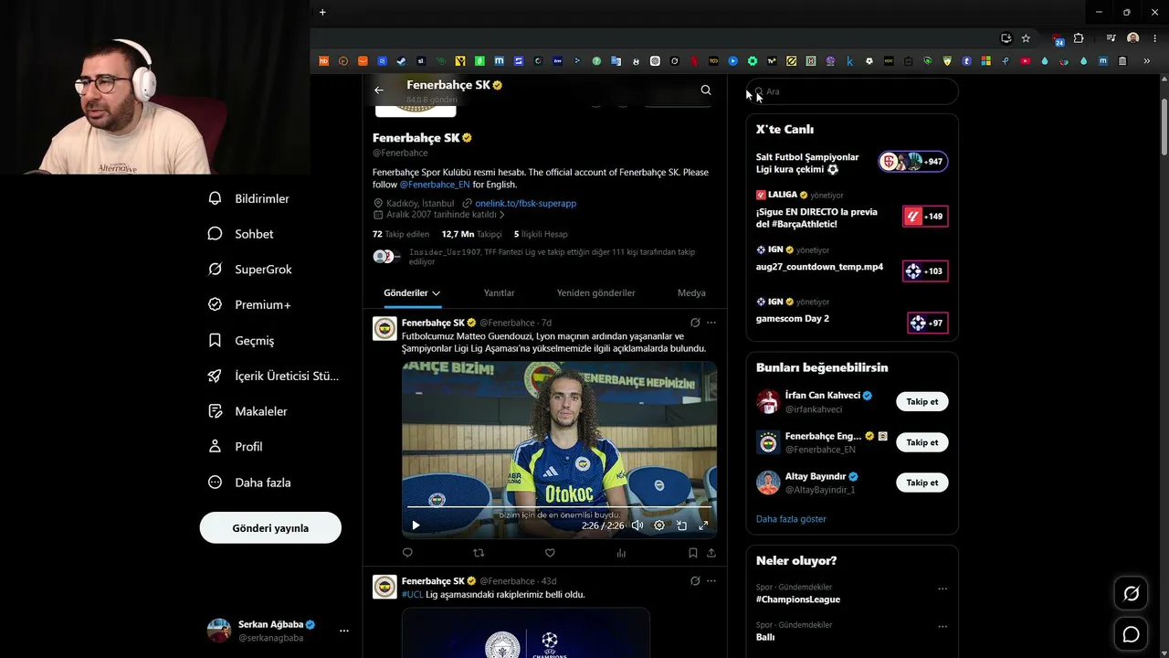Follow the Fenerbahçe English account
Viewport: 1169px width, 658px height.
point(922,442)
